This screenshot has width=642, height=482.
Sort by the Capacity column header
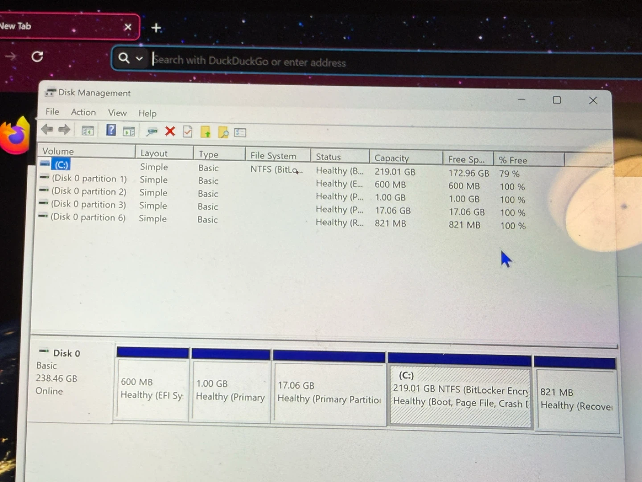click(391, 158)
